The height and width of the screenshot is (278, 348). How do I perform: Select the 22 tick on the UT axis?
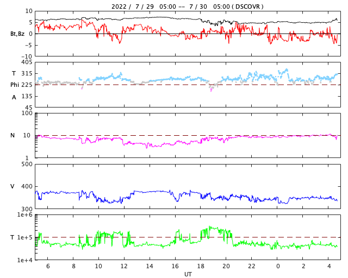click(x=252, y=266)
